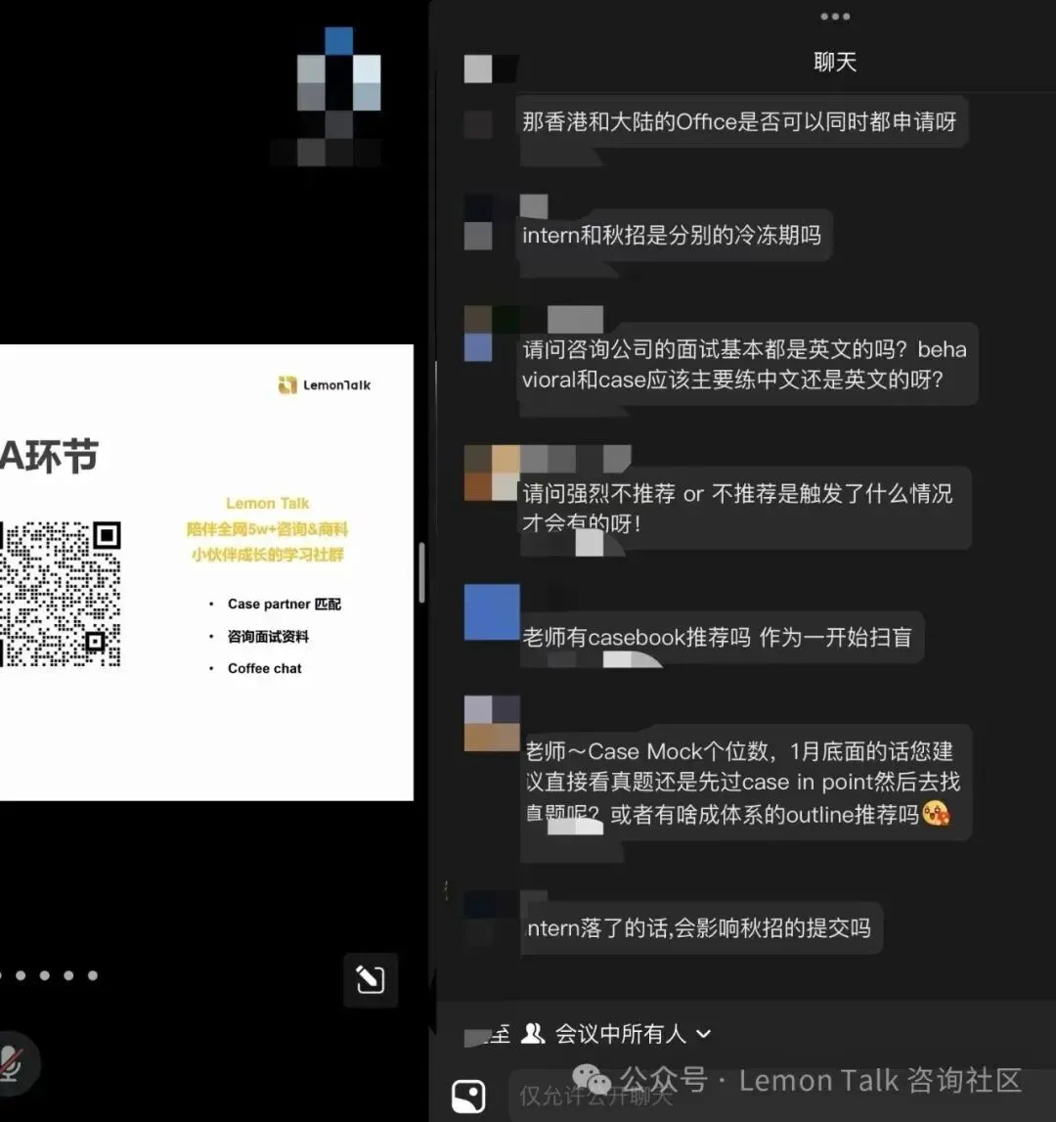Open the annotation pen tool on the slide
The height and width of the screenshot is (1122, 1056).
tap(370, 980)
